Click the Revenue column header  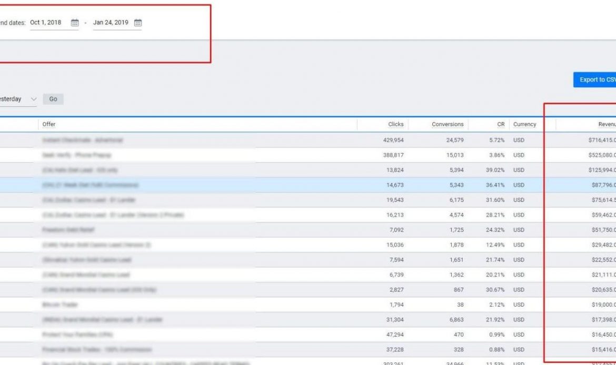point(607,124)
